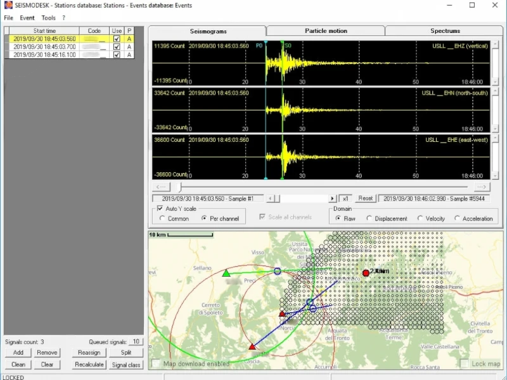Click the red epicenter dot on map
Viewport: 507px width, 380px height.
(366, 273)
